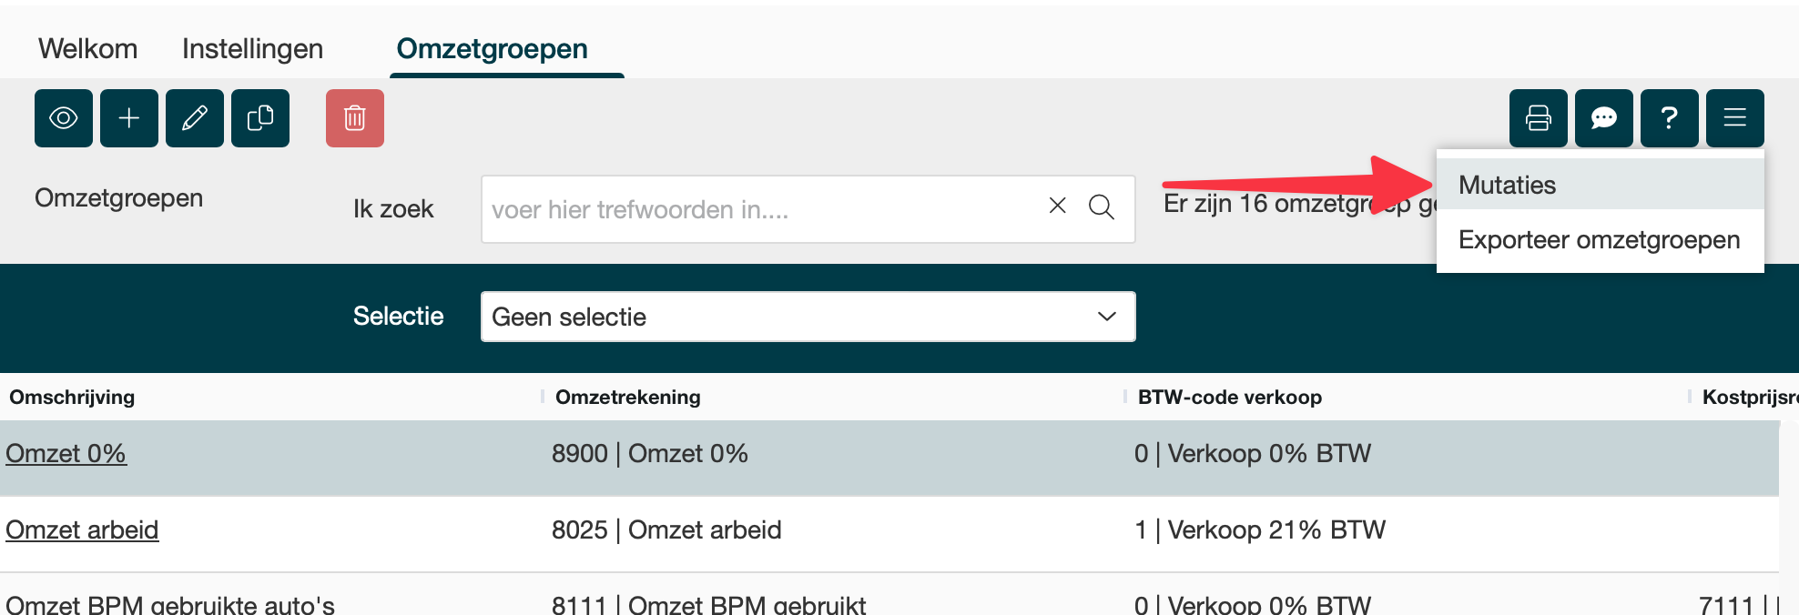
Task: Toggle the hamburger menu icon
Action: pyautogui.click(x=1735, y=118)
